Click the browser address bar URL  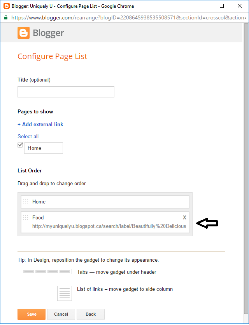(124, 17)
